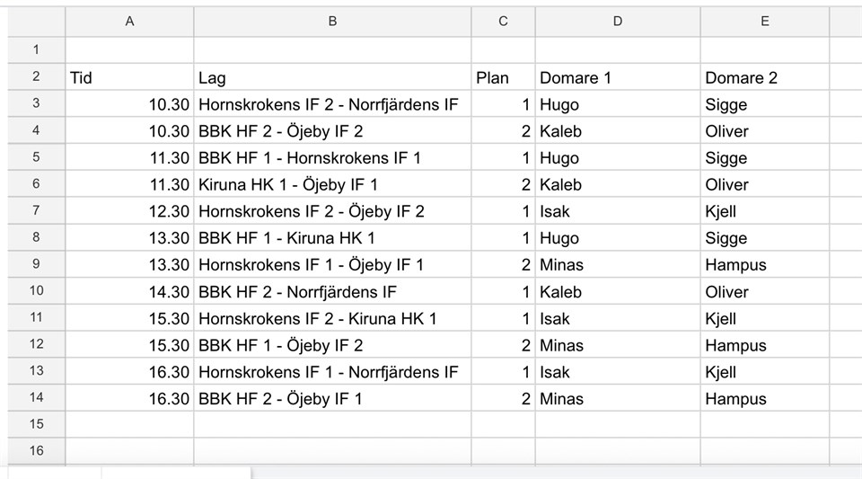This screenshot has height=479, width=862.
Task: Select row 14 header
Action: point(36,398)
